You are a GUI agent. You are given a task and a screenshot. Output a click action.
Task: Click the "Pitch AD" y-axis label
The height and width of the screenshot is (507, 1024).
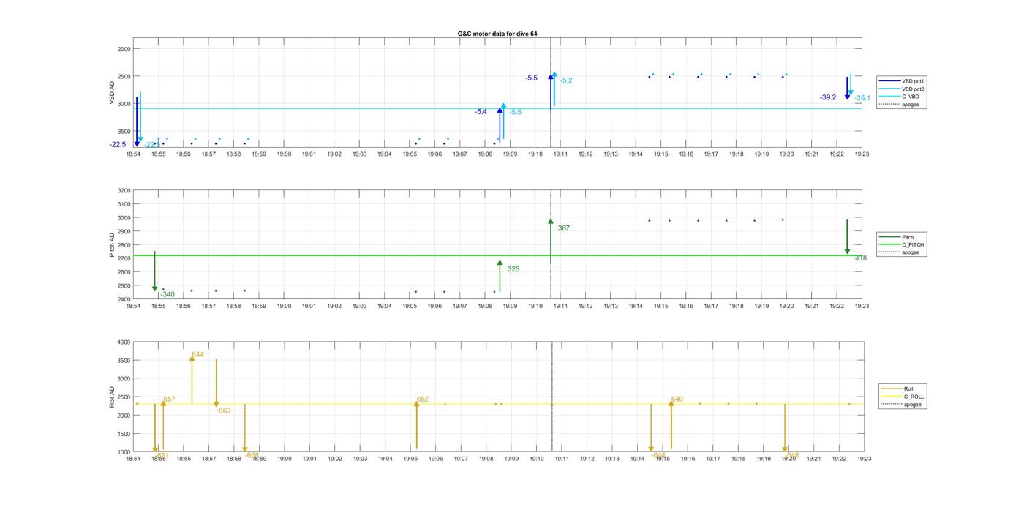[112, 245]
